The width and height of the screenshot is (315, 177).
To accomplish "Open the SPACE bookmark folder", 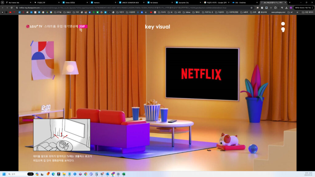I will tap(67, 12).
